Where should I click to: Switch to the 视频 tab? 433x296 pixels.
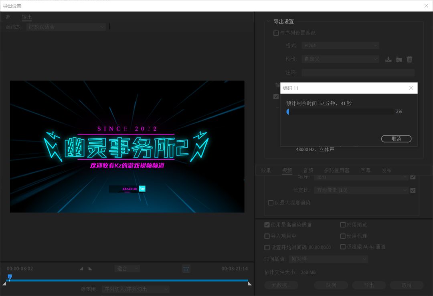point(287,171)
